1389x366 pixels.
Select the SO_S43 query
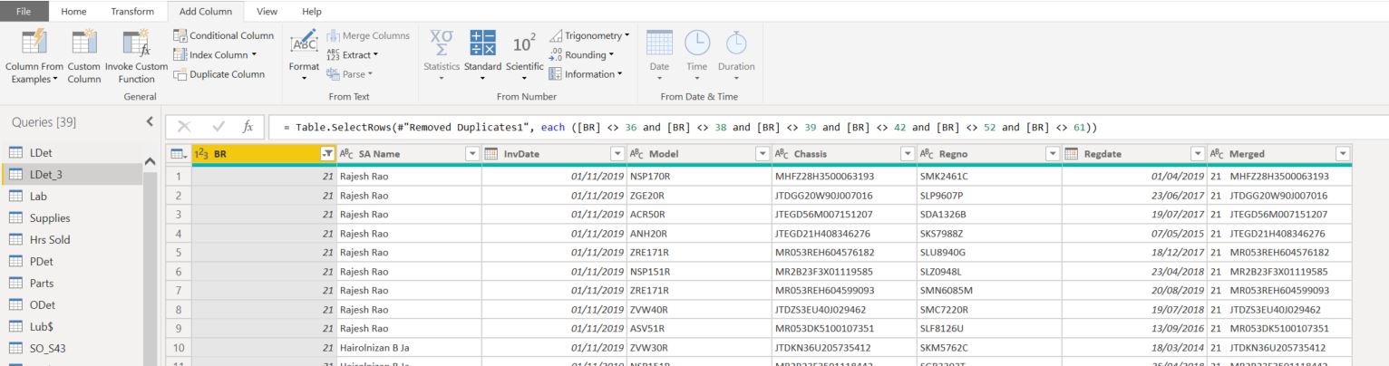point(72,349)
